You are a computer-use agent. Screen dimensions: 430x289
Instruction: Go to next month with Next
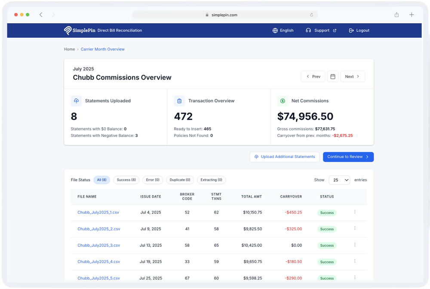(x=353, y=76)
